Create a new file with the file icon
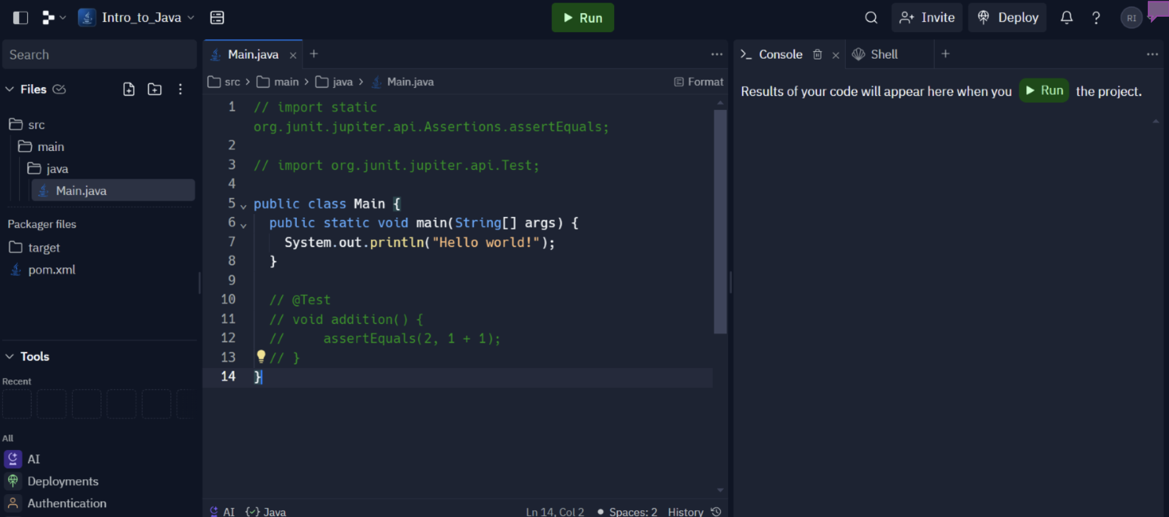Image resolution: width=1169 pixels, height=517 pixels. coord(129,89)
